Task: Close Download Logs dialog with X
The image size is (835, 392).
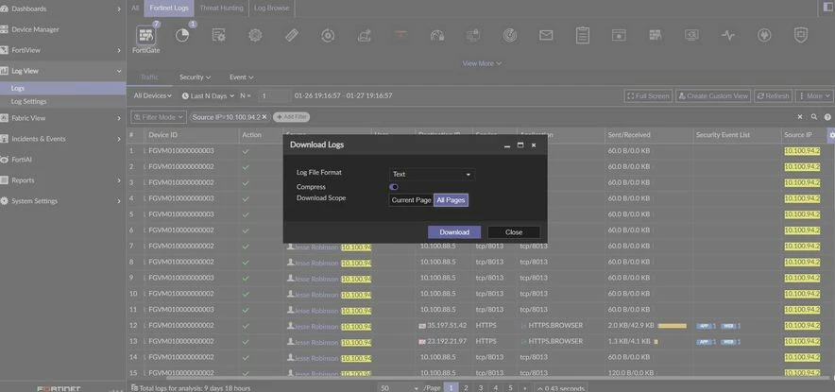Action: click(534, 145)
